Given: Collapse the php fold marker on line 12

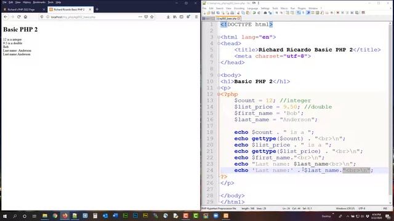Looking at the screenshot, I should click(219, 94).
